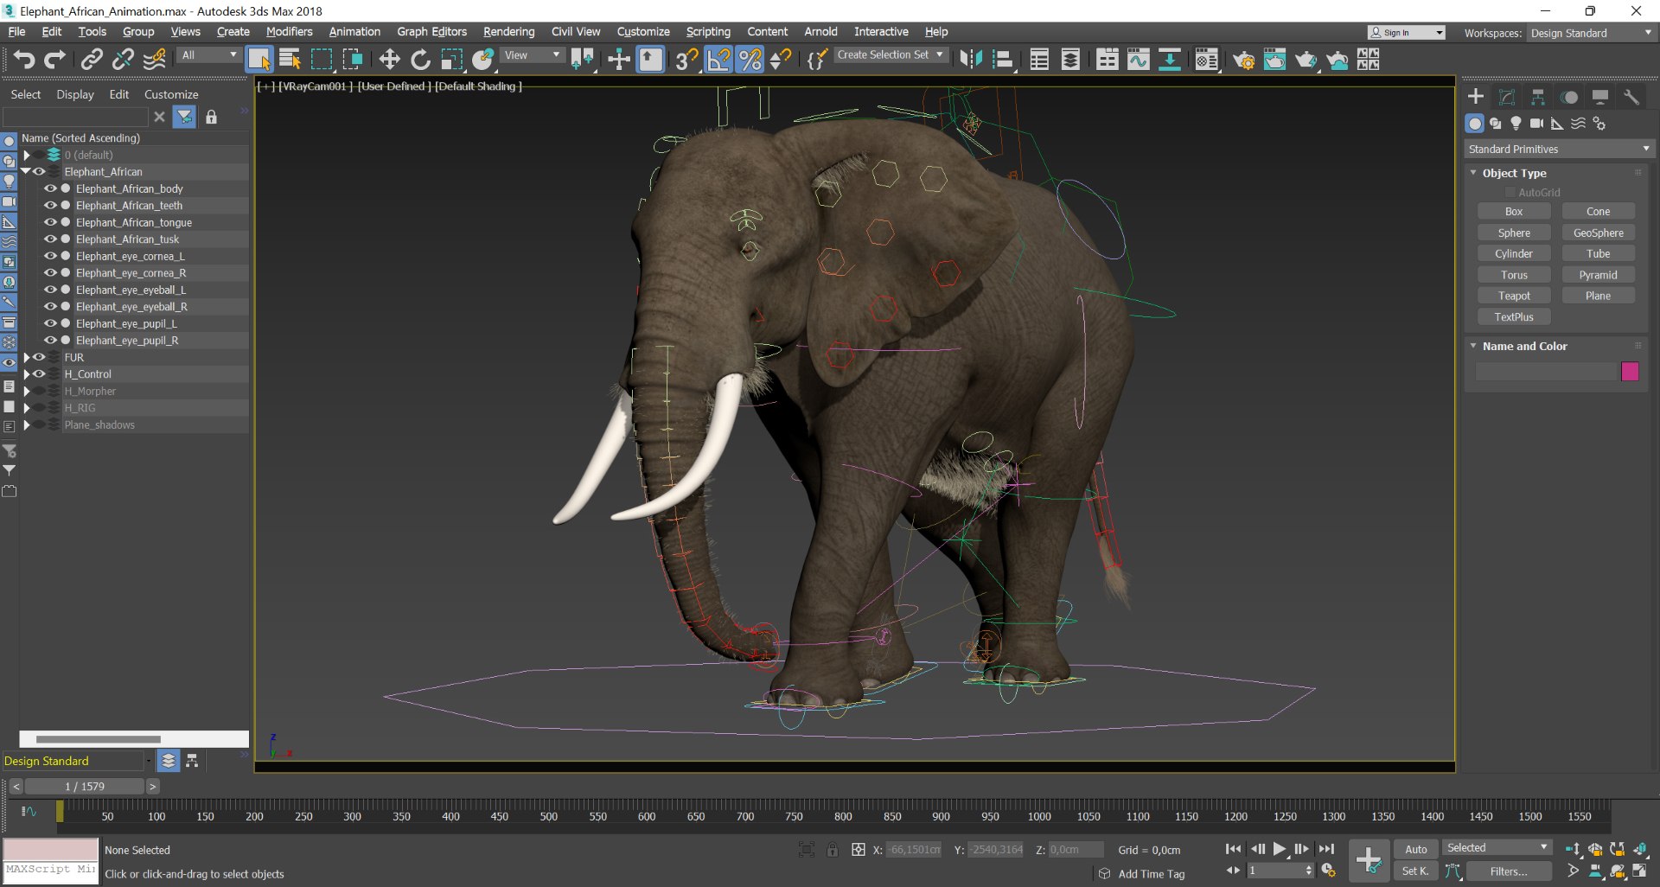The image size is (1660, 887).
Task: Toggle visibility of the FUR layer
Action: 39,357
